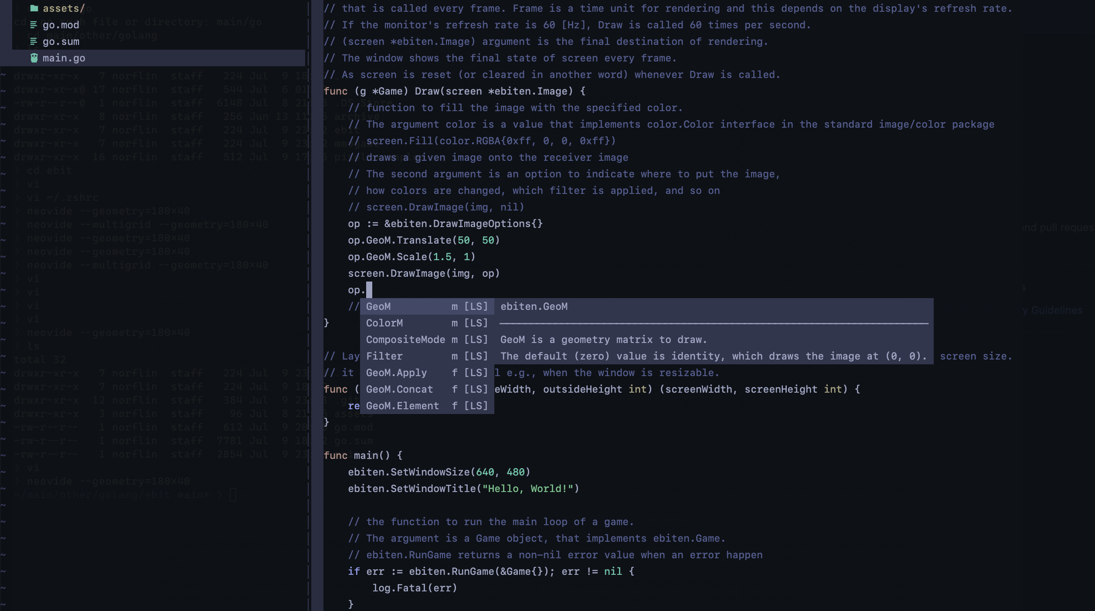Click the log.Fatal(err) statement
This screenshot has height=611, width=1095.
[415, 588]
